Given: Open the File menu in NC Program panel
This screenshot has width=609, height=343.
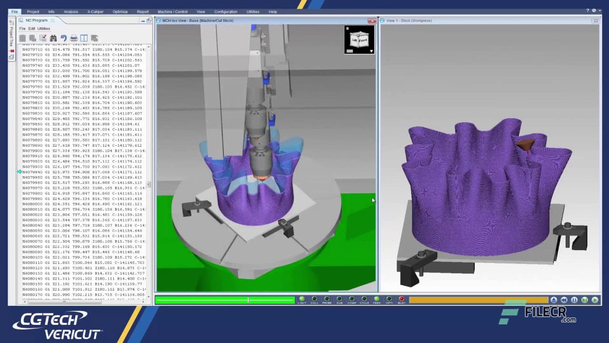Looking at the screenshot, I should coord(22,28).
